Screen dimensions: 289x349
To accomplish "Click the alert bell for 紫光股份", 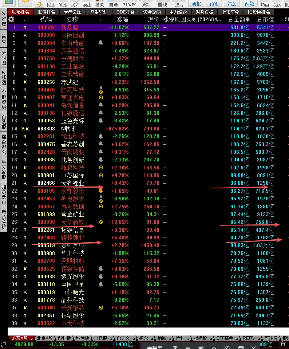I will pos(101,277).
